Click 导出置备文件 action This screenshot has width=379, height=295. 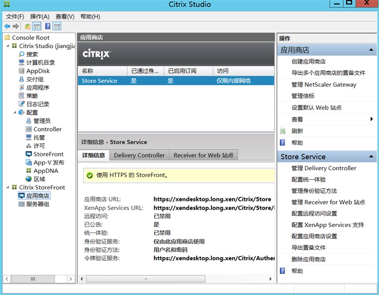click(x=308, y=248)
